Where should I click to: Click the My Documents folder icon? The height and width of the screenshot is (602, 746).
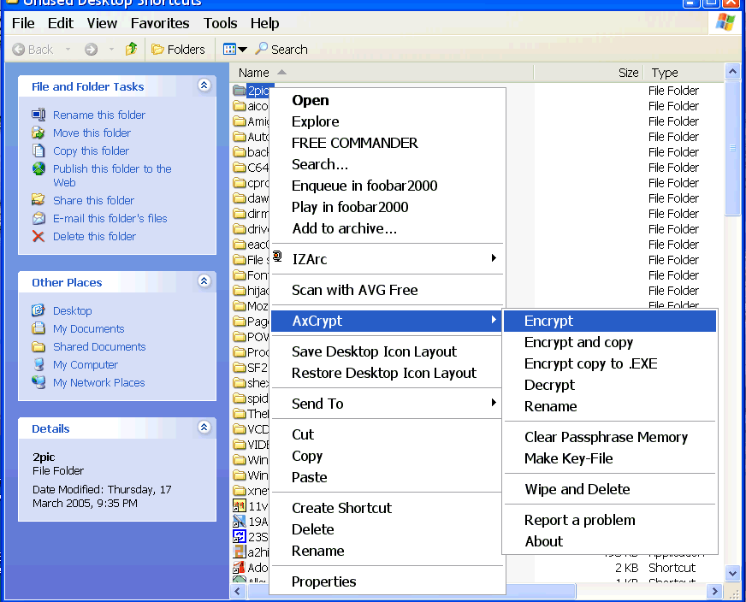[x=38, y=328]
